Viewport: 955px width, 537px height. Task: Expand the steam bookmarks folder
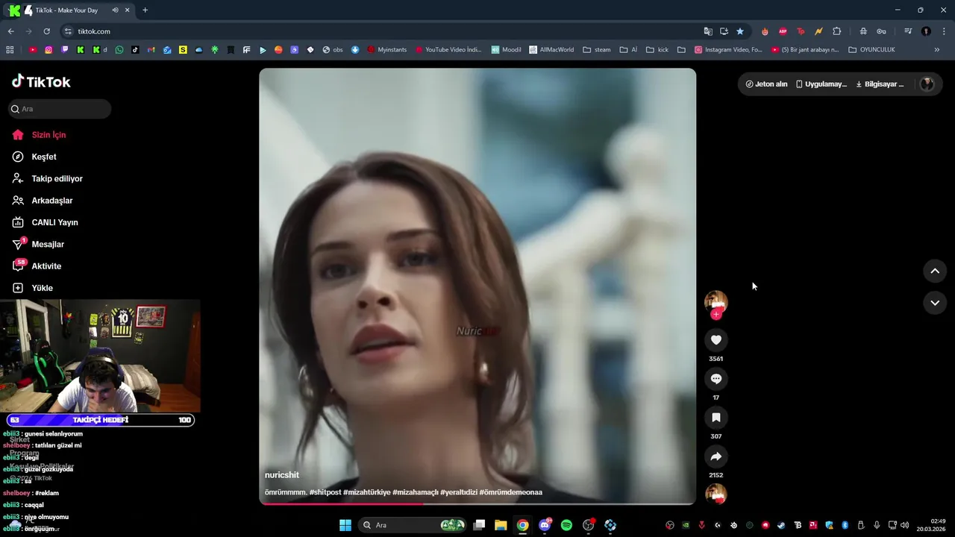pyautogui.click(x=597, y=50)
